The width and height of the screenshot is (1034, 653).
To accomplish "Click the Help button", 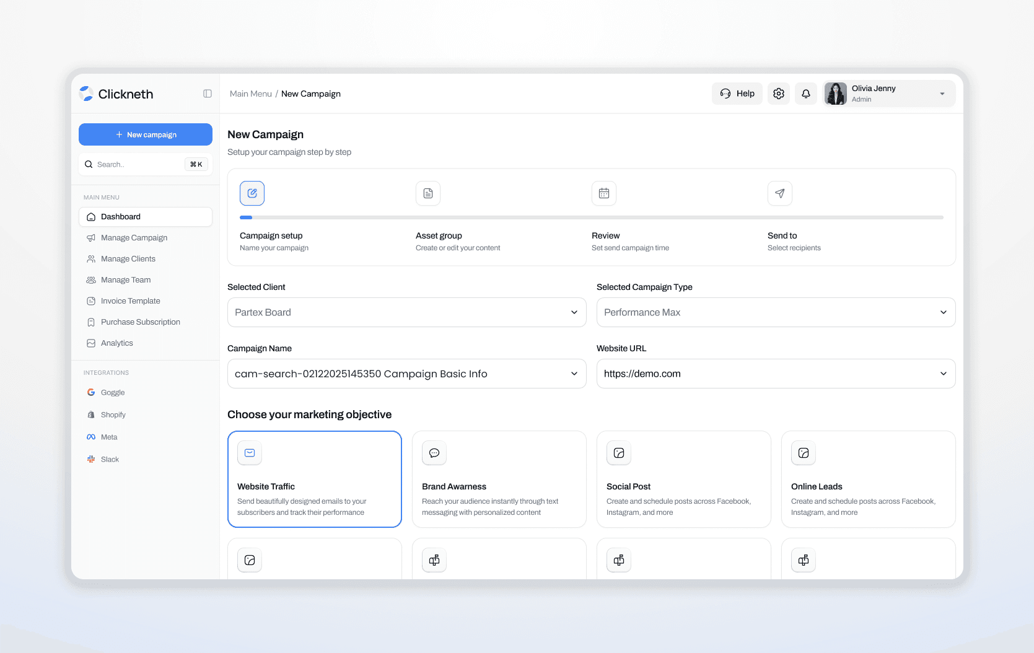I will point(737,94).
